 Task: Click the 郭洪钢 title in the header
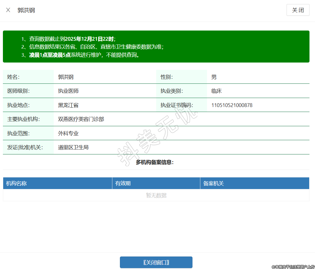(x=26, y=10)
